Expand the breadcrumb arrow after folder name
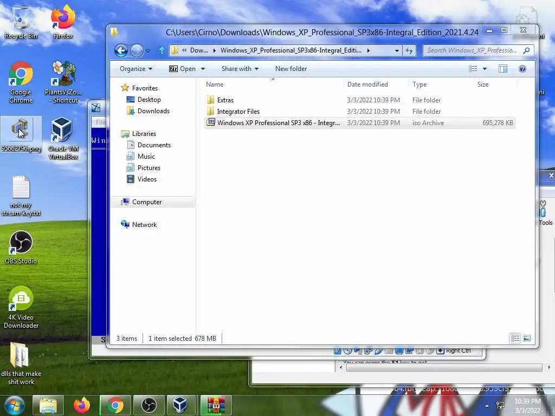Image resolution: width=555 pixels, height=416 pixels. [368, 50]
